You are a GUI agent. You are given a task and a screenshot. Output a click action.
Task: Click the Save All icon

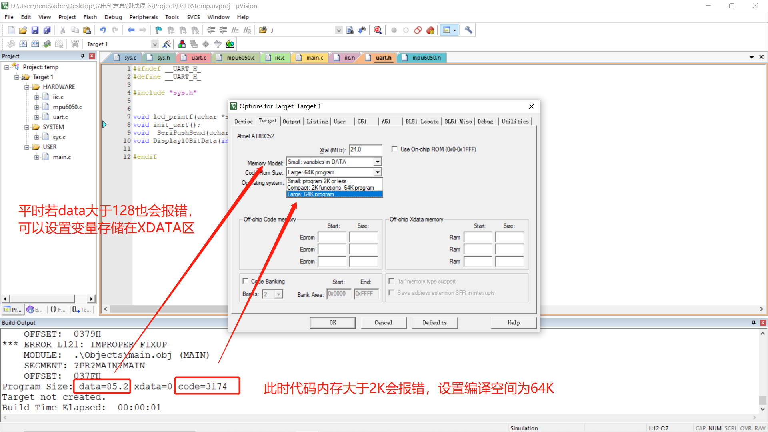click(x=47, y=30)
